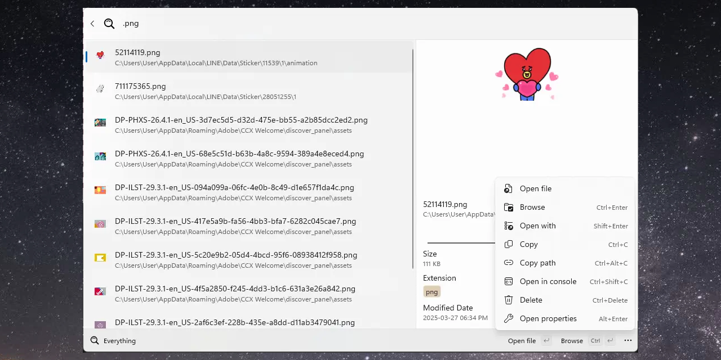Click the png extension tag in details
The width and height of the screenshot is (721, 360).
coord(431,292)
